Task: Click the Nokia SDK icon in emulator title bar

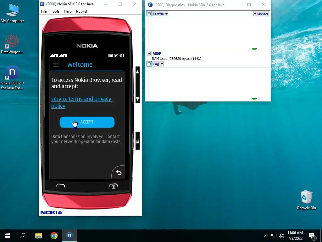Action: tap(42, 4)
